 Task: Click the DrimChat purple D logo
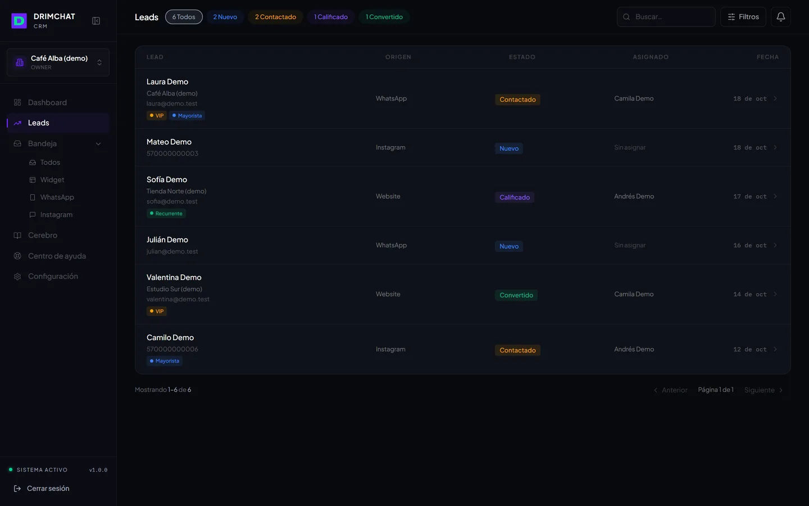tap(19, 21)
